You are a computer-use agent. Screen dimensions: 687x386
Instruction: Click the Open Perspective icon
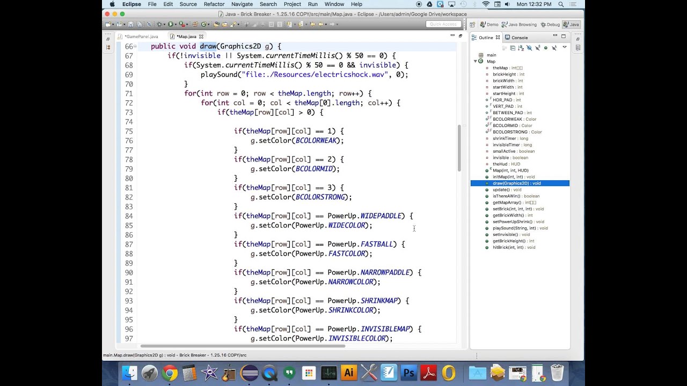472,25
